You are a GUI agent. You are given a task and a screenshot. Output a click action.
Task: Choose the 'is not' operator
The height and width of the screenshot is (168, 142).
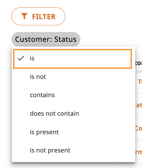point(72,77)
